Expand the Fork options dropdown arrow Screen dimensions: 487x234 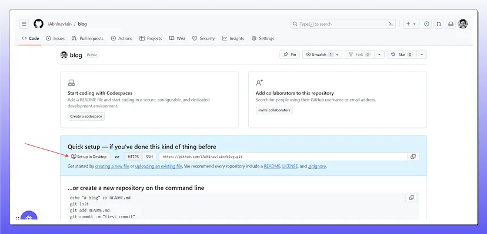pyautogui.click(x=379, y=55)
